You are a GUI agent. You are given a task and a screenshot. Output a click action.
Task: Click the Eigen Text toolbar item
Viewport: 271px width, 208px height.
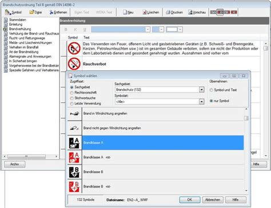tap(82, 13)
